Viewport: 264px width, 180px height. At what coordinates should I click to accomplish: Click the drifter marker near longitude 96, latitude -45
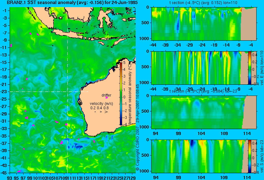coord(19,171)
